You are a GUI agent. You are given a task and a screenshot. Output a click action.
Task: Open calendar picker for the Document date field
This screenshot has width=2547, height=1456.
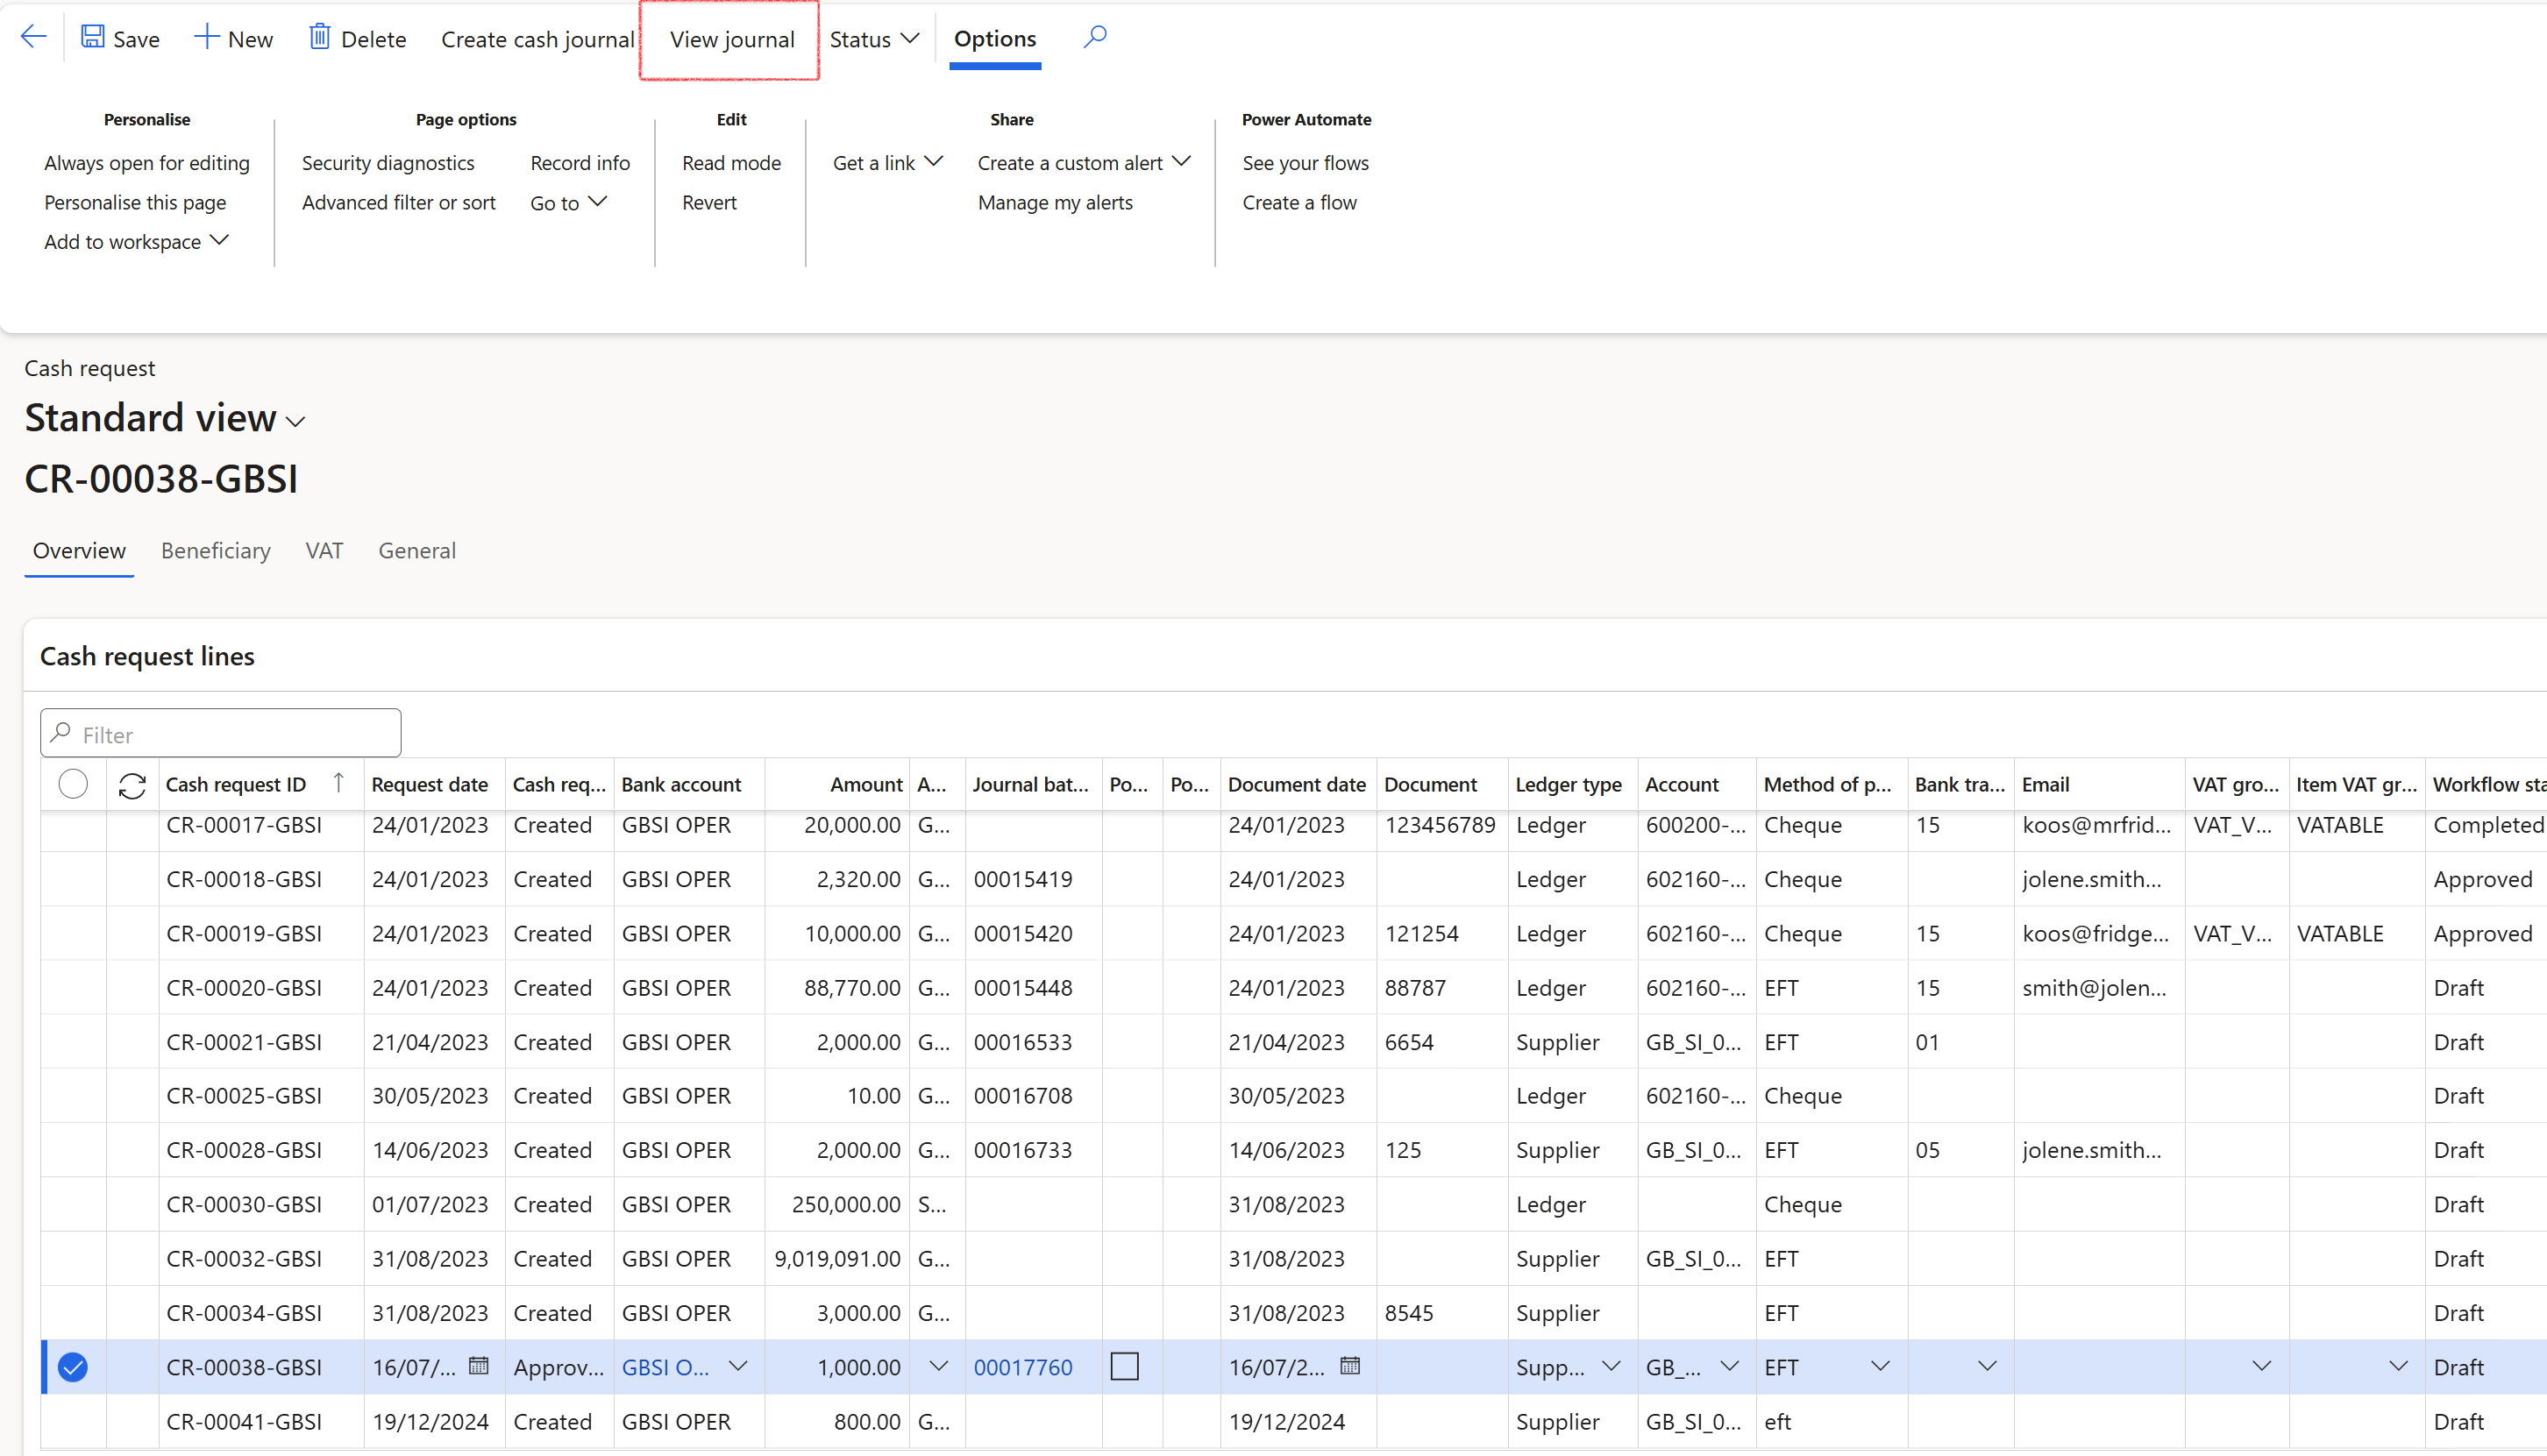coord(1350,1365)
